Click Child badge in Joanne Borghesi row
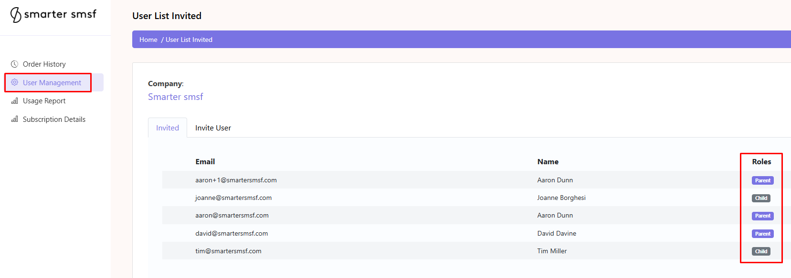This screenshot has height=278, width=791. tap(761, 198)
